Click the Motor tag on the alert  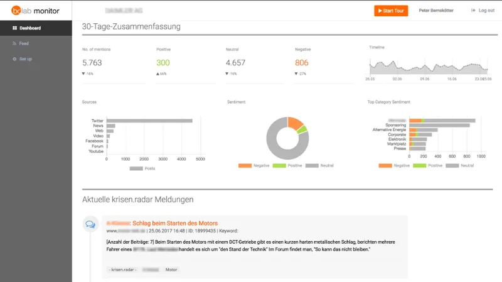pos(171,270)
